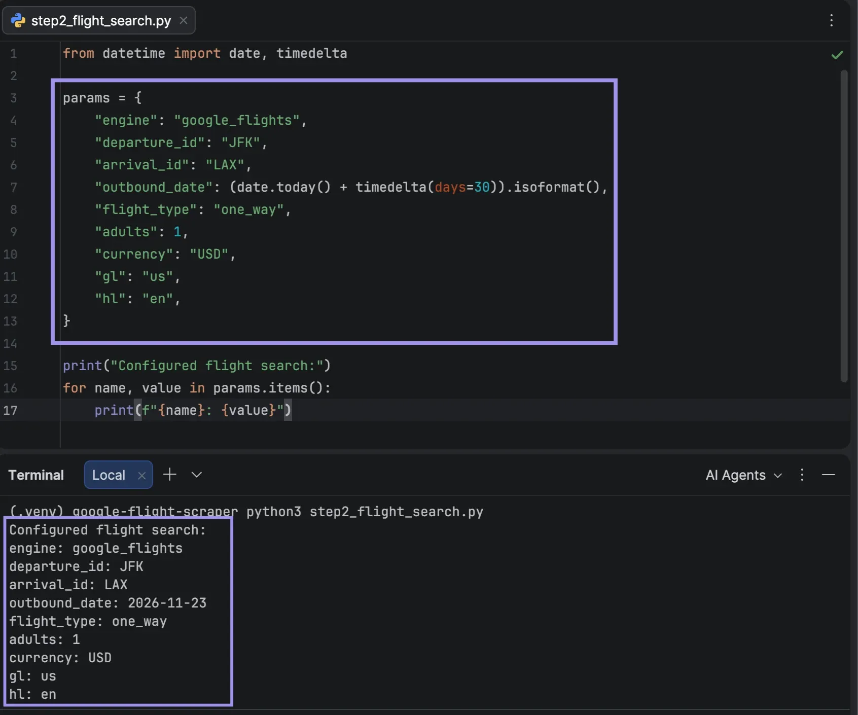Click the "gl": "us" code line

[137, 276]
